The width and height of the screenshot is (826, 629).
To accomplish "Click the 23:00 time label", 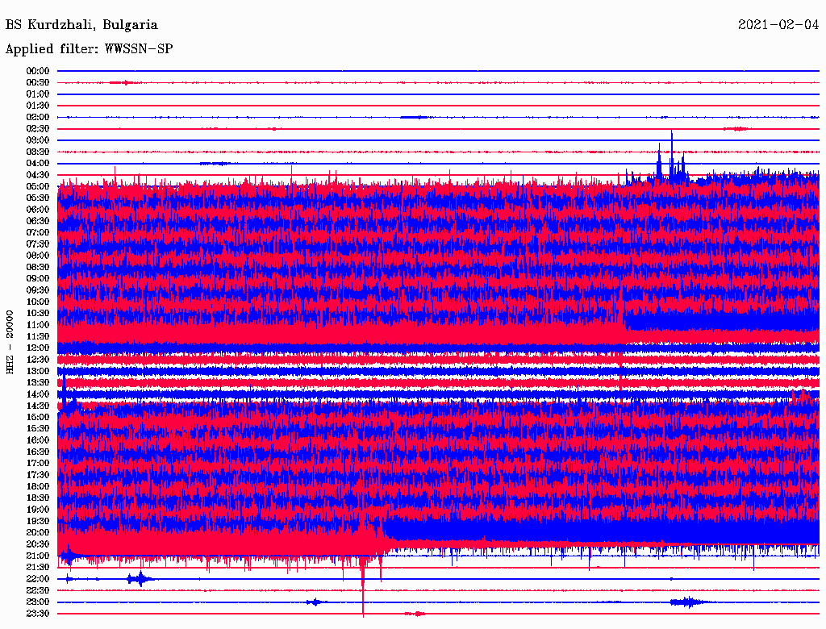I will coord(38,602).
